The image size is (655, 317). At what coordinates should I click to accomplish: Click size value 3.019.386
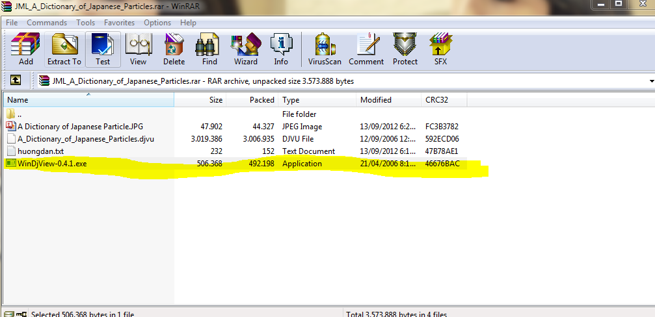207,139
